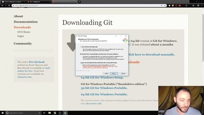Click the browser address bar URL
Screen dimensions: 204x115
(x=26, y=6)
